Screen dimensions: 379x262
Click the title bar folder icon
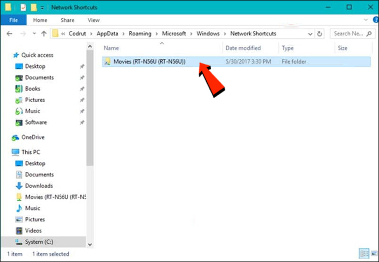pyautogui.click(x=8, y=7)
